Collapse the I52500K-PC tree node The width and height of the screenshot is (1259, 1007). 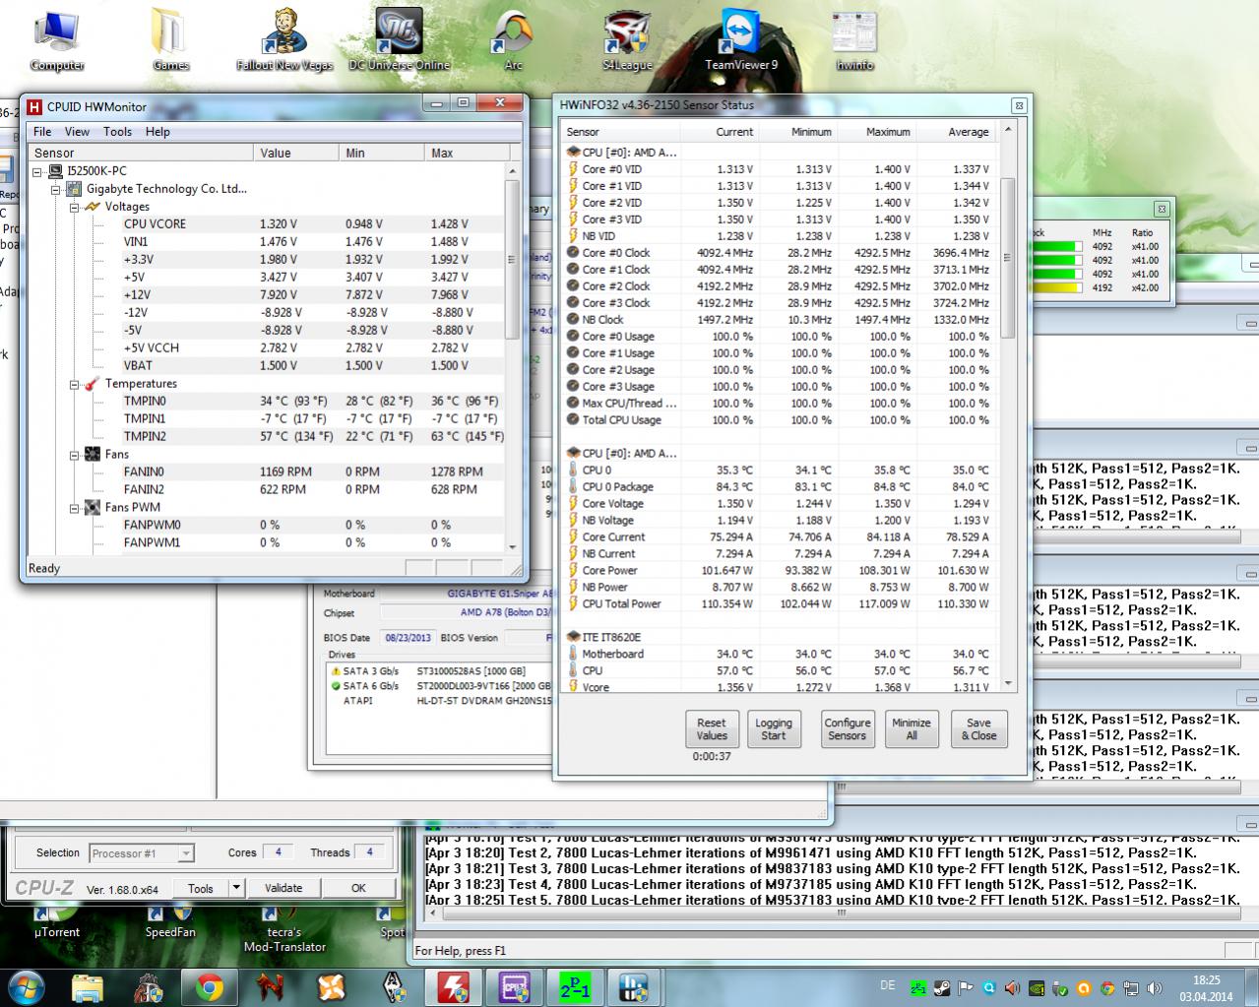point(37,170)
